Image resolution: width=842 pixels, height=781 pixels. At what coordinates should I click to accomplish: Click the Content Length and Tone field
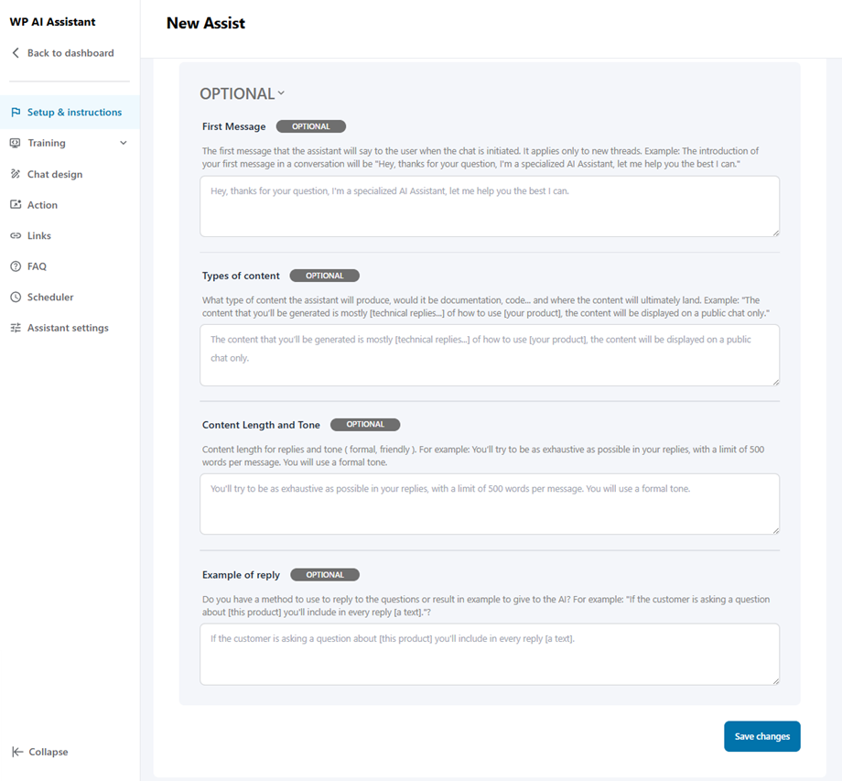click(489, 504)
